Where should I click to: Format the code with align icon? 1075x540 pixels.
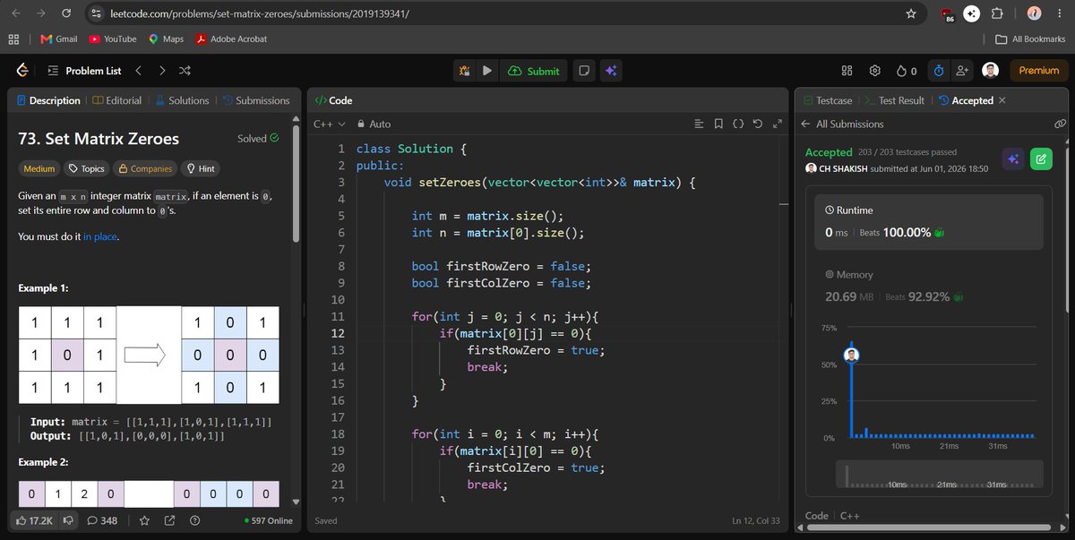[700, 124]
